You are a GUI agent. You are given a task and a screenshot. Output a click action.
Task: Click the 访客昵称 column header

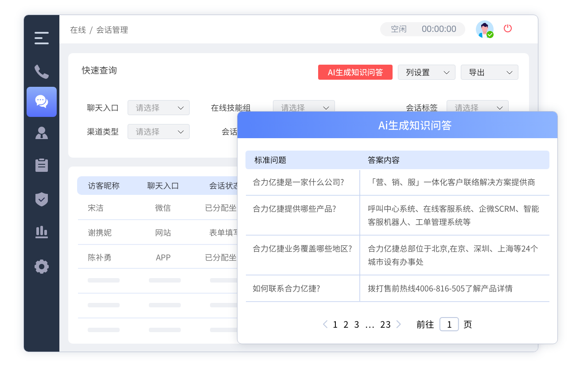pos(104,186)
